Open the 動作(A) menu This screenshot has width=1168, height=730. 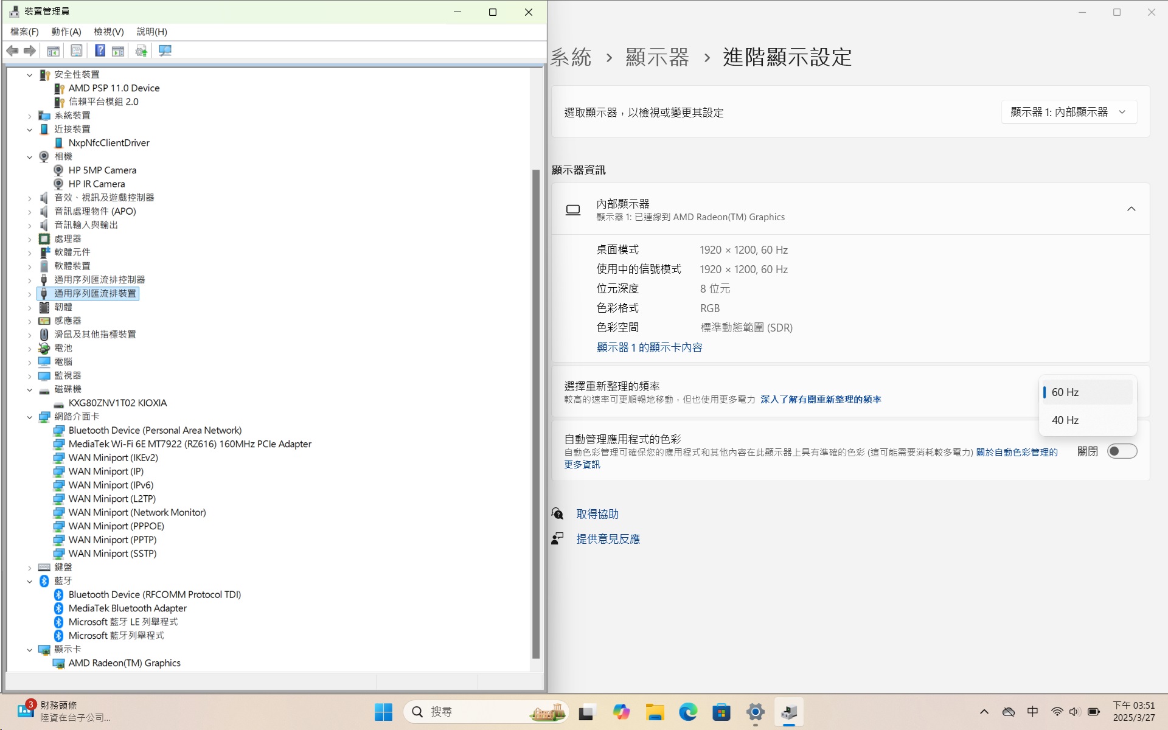(66, 32)
